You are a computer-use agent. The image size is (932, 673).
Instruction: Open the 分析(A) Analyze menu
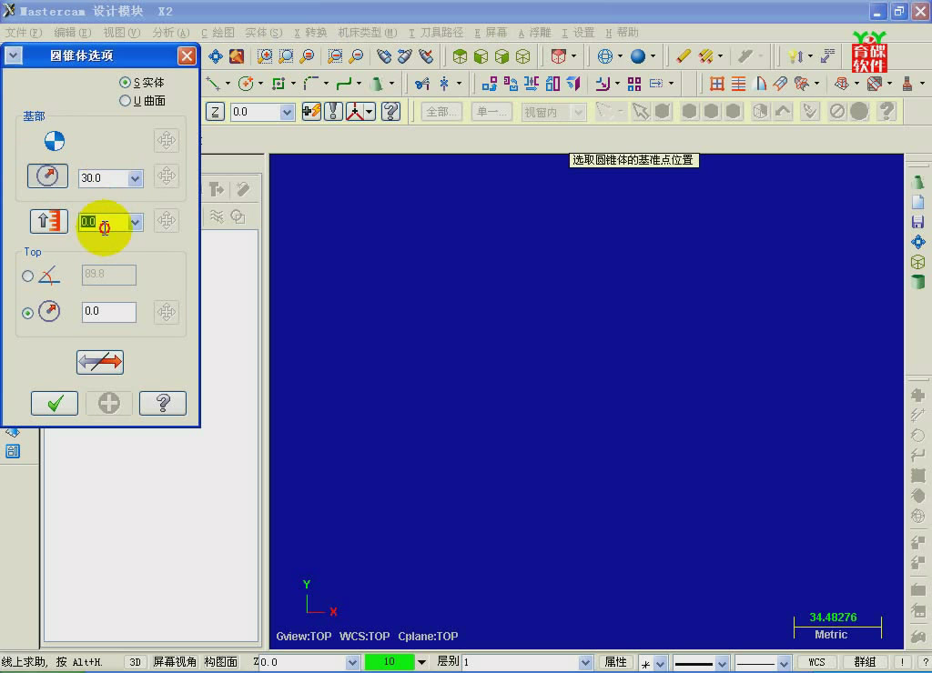click(170, 32)
